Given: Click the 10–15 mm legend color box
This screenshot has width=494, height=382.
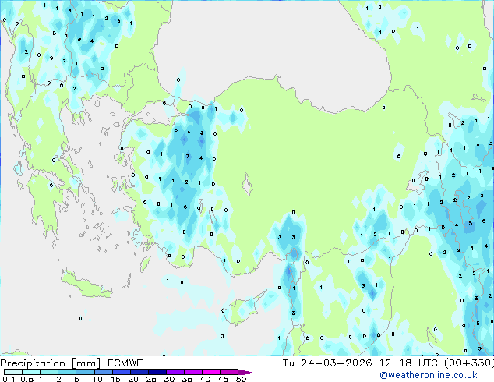Looking at the screenshot, I should click(x=104, y=372).
